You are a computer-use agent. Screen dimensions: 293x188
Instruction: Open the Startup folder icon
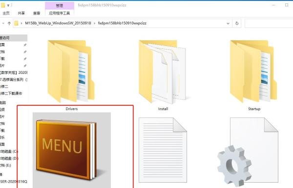pyautogui.click(x=253, y=71)
